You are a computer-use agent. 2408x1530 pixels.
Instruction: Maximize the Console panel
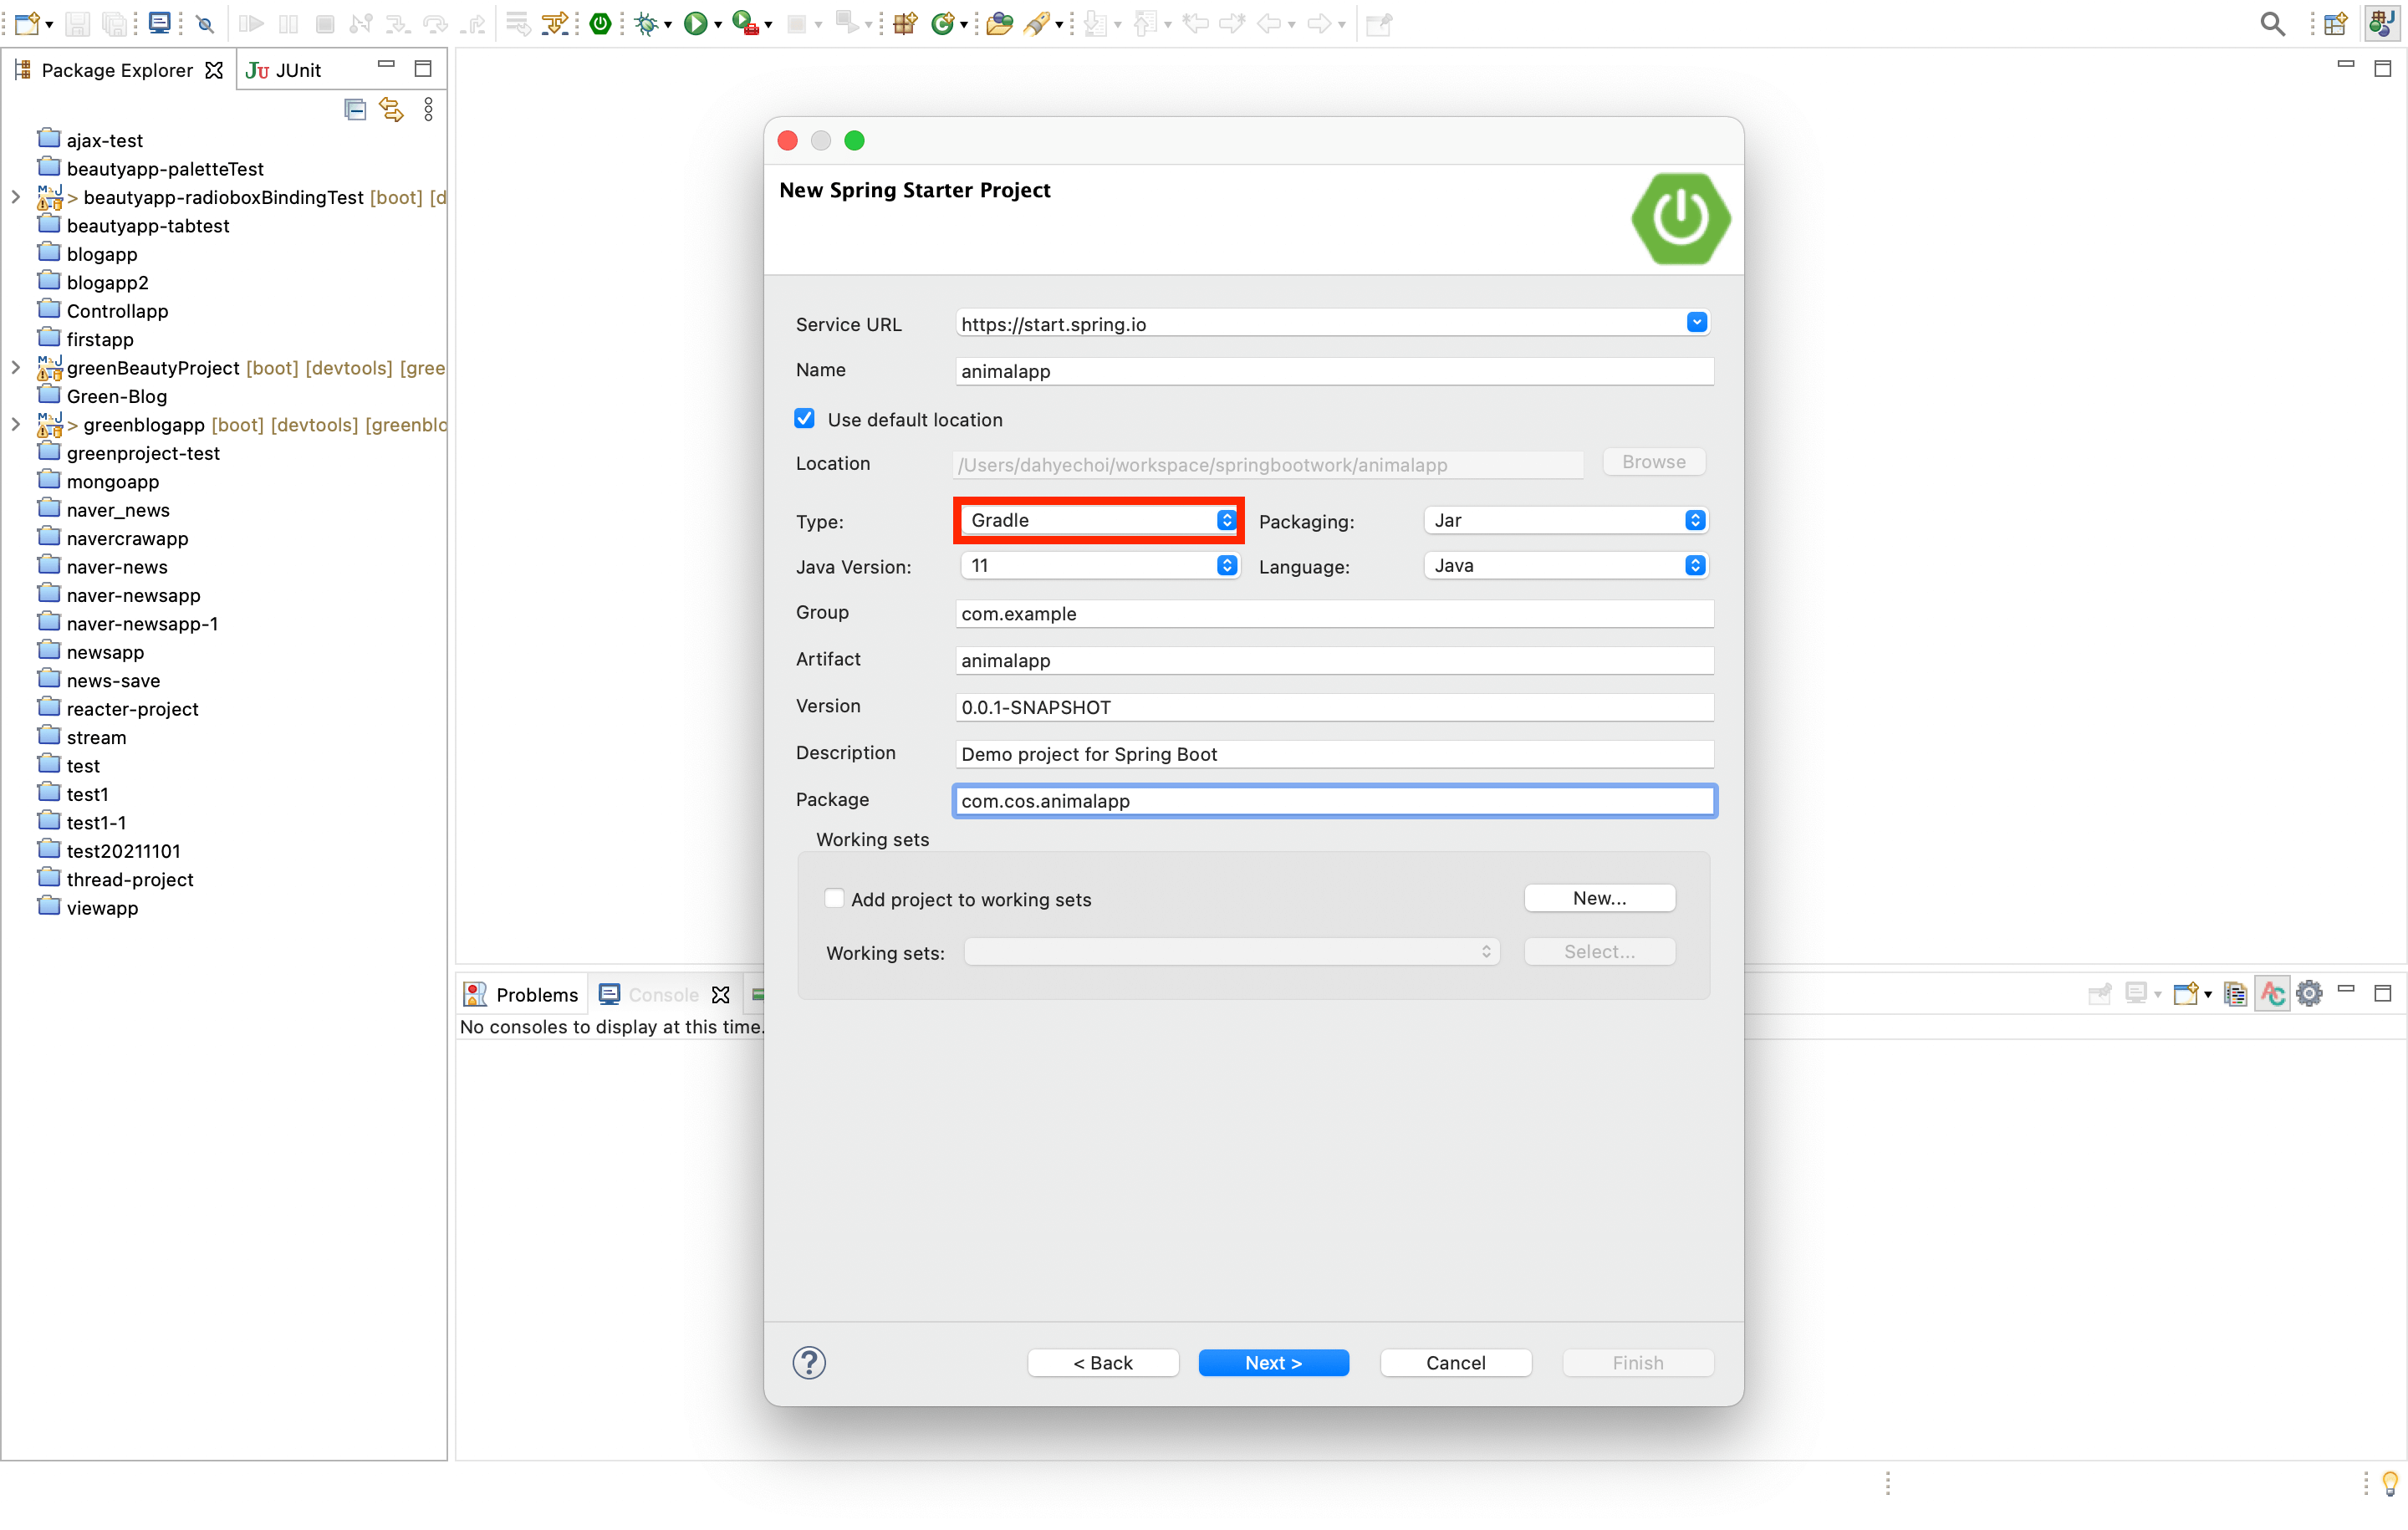click(x=2383, y=992)
